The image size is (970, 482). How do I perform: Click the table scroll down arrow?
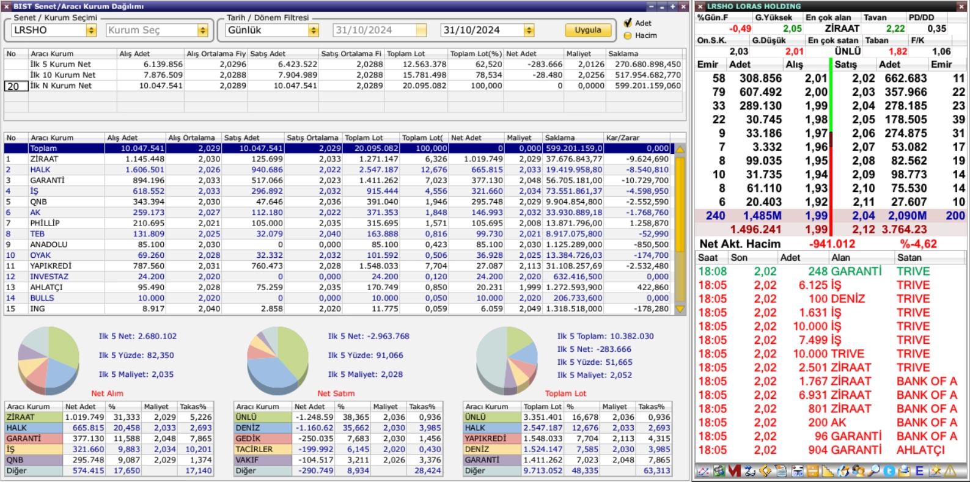(x=680, y=309)
